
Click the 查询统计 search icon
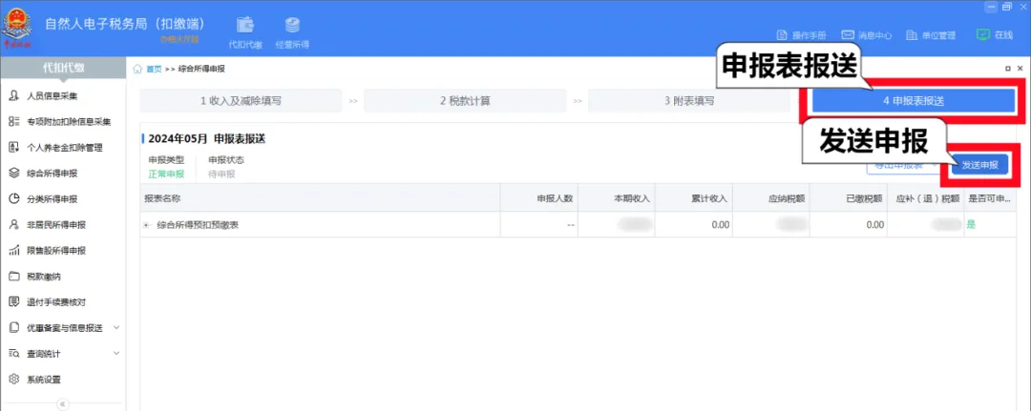[x=13, y=354]
